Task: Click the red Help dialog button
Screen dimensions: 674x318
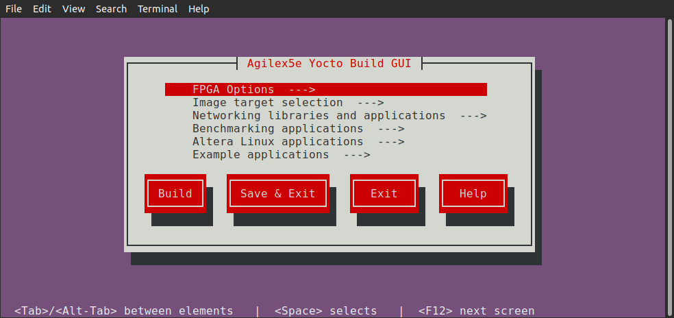Action: coord(473,193)
